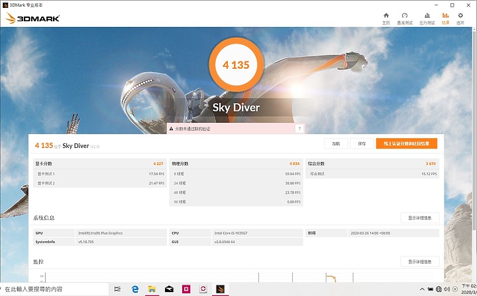
Task: Open the Mail app on the taskbar
Action: (x=169, y=289)
